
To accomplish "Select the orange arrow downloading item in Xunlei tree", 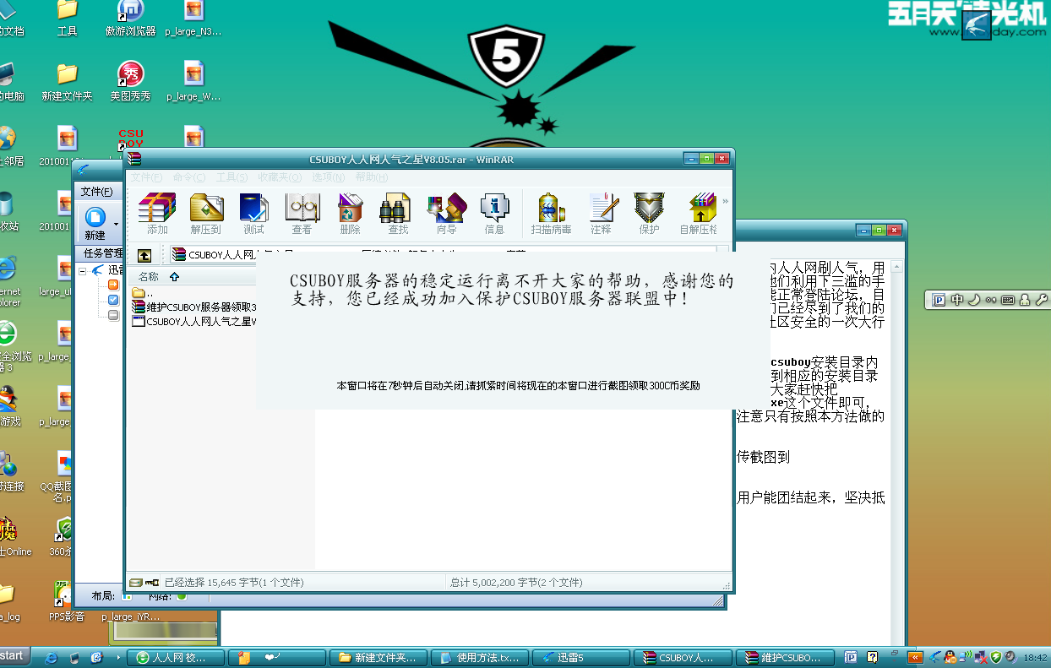I will tap(114, 285).
